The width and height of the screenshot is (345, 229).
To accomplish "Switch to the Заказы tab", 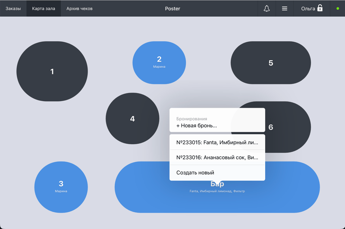I will [x=13, y=9].
